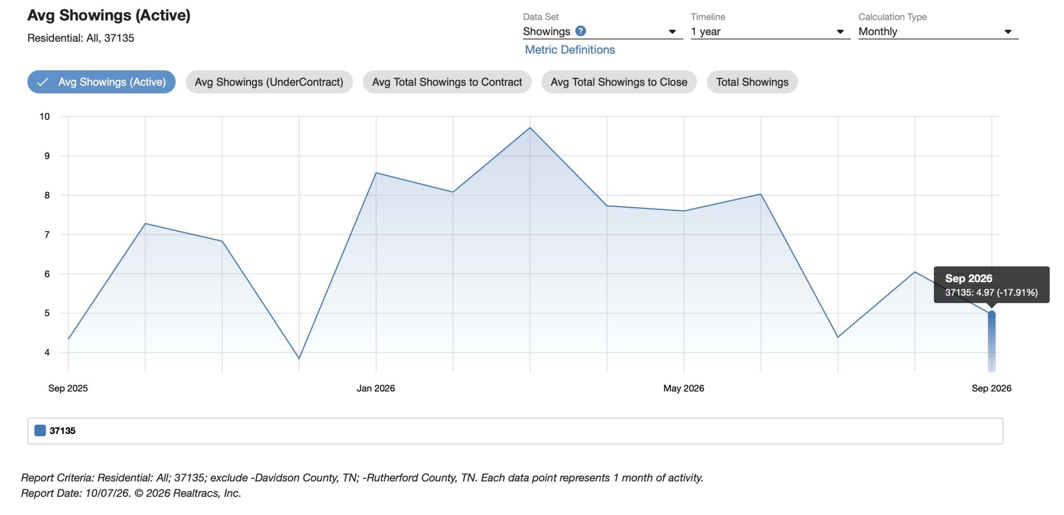The image size is (1064, 515).
Task: Click the Sep 2026 x-axis label
Action: [991, 388]
